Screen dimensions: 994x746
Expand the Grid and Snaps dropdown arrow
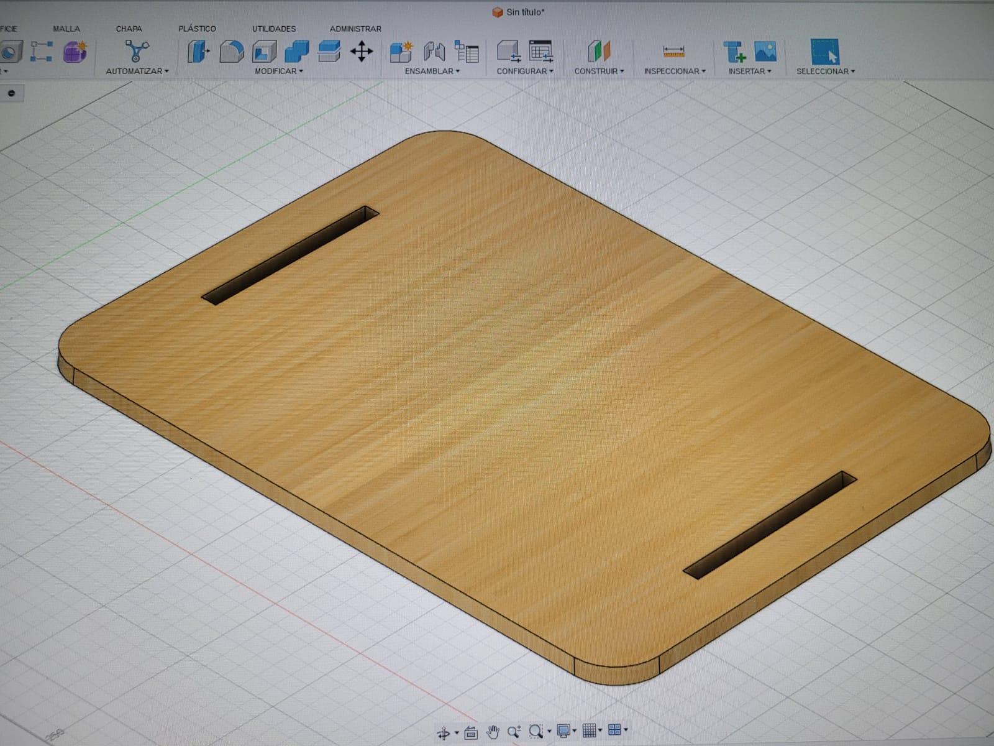tap(600, 730)
